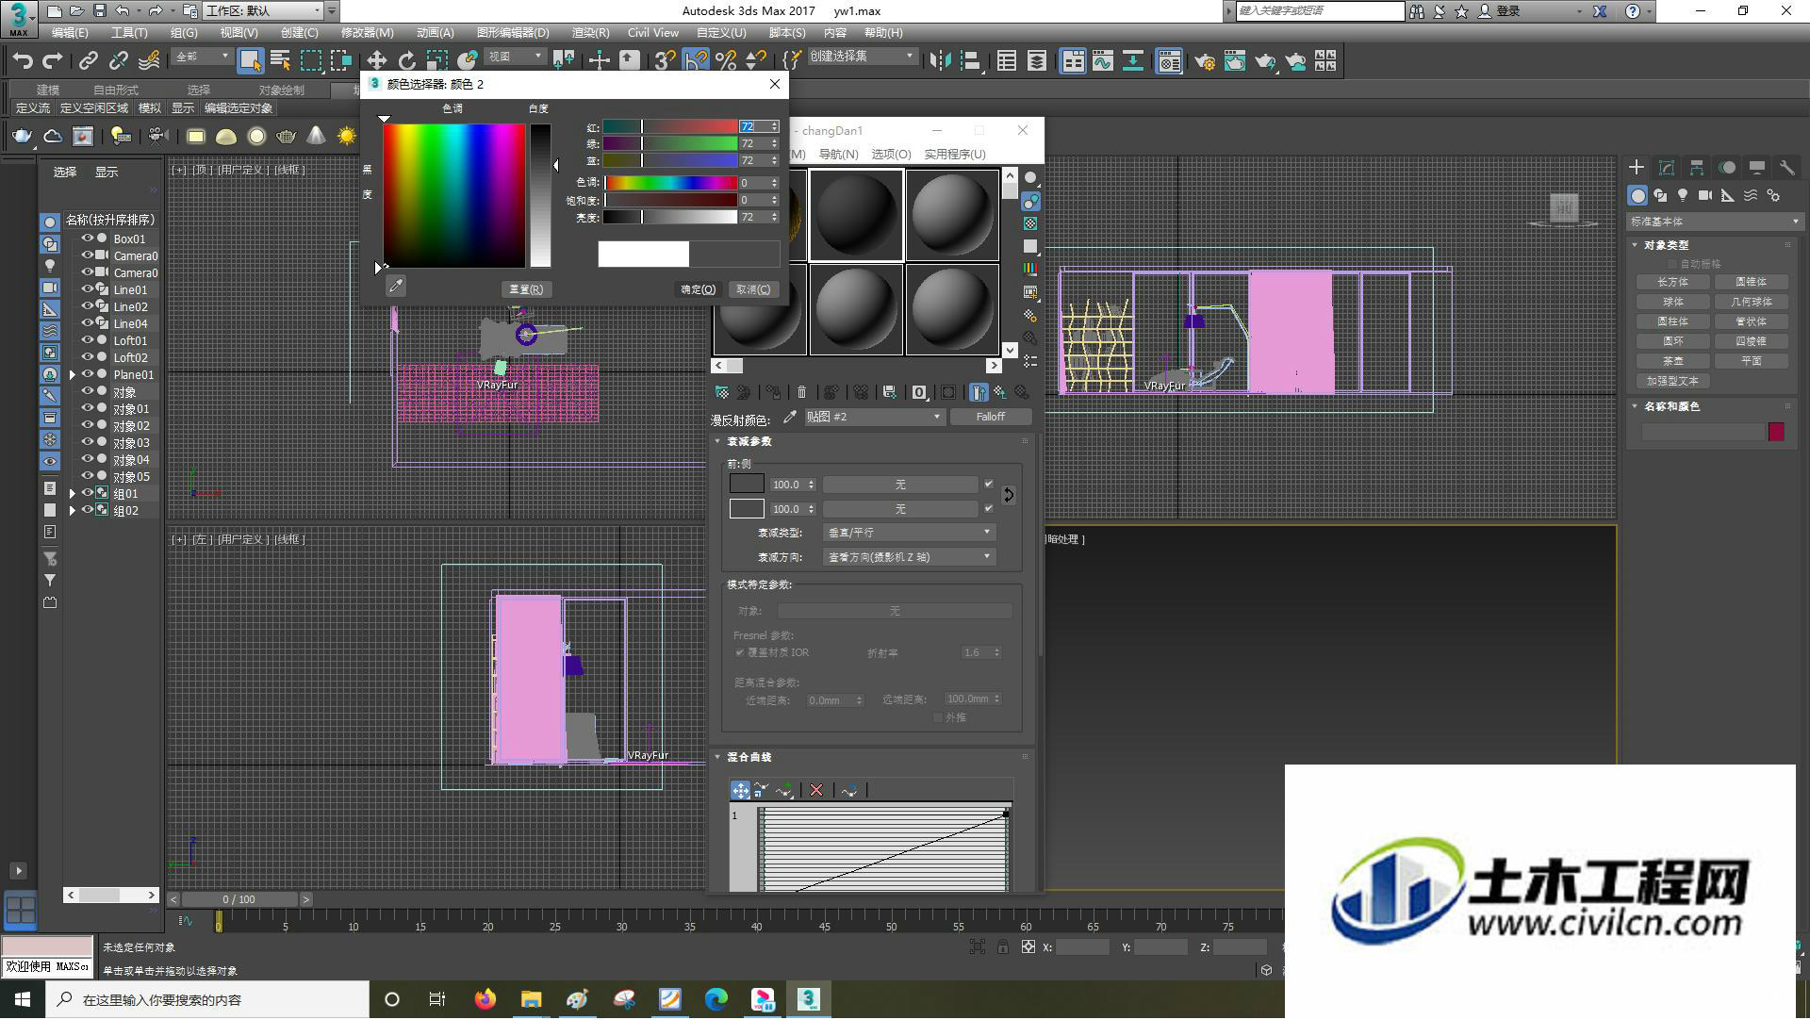Screen dimensions: 1810x1020
Task: Click the diffuse map eyedropper icon
Action: tap(790, 417)
